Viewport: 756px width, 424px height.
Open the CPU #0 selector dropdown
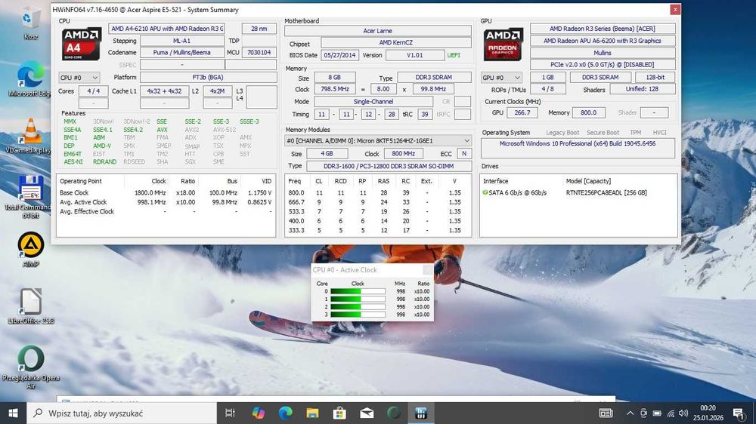coord(79,78)
